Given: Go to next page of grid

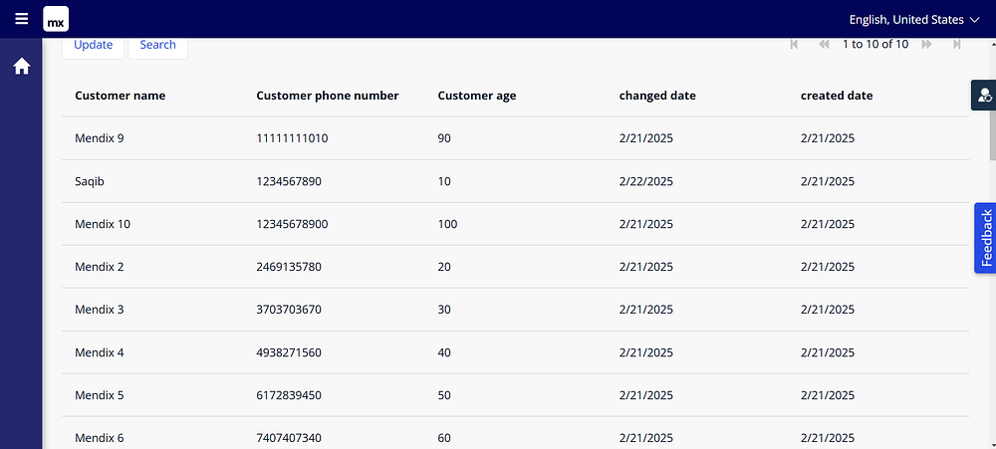Looking at the screenshot, I should [x=926, y=45].
